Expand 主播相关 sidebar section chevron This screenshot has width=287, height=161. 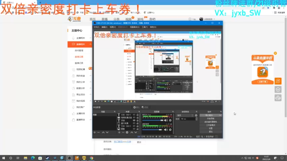(90, 38)
